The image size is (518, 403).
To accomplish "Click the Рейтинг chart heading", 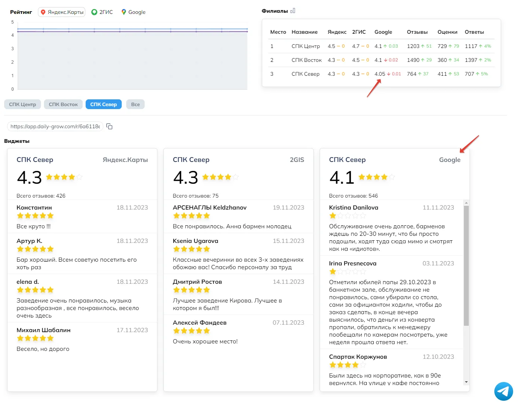I will point(21,12).
